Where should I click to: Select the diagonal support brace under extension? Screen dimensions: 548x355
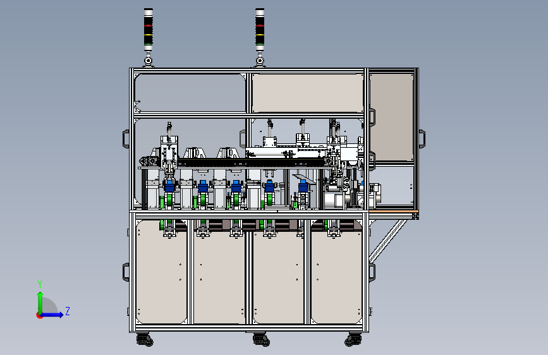387,241
